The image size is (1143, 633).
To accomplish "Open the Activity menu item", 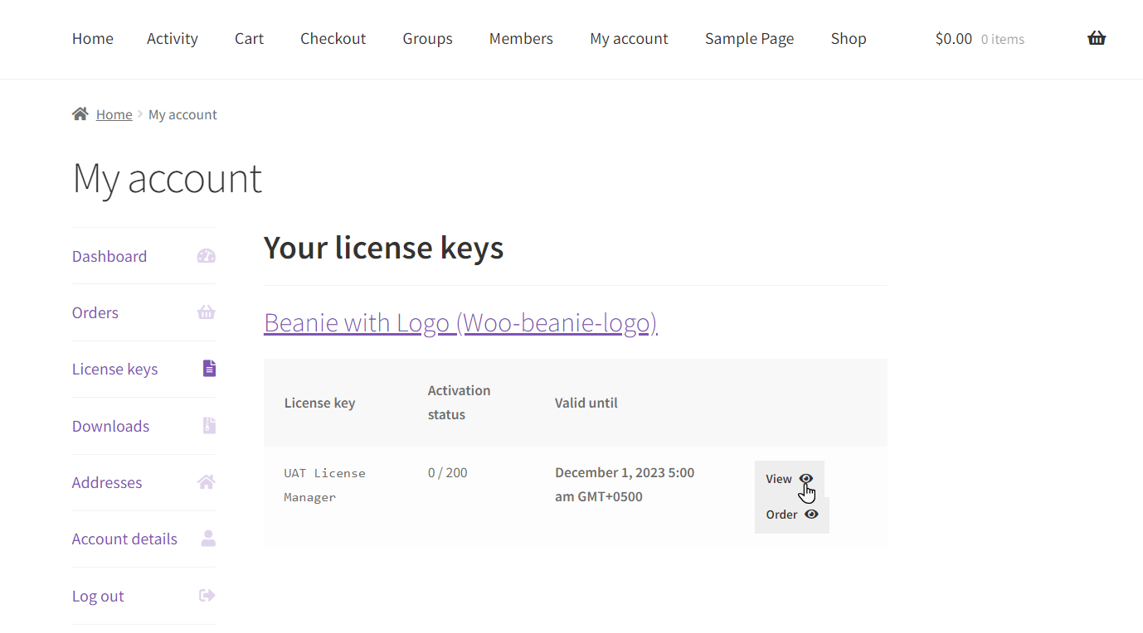I will [x=173, y=39].
